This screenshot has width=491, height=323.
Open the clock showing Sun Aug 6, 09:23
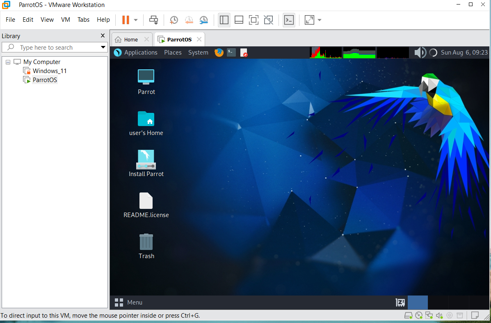click(x=464, y=52)
